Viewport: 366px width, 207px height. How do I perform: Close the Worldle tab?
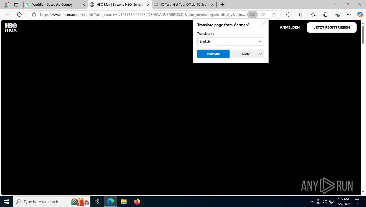pyautogui.click(x=84, y=5)
